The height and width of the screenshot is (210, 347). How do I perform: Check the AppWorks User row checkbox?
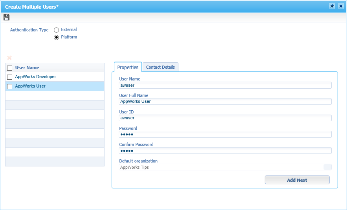point(9,86)
